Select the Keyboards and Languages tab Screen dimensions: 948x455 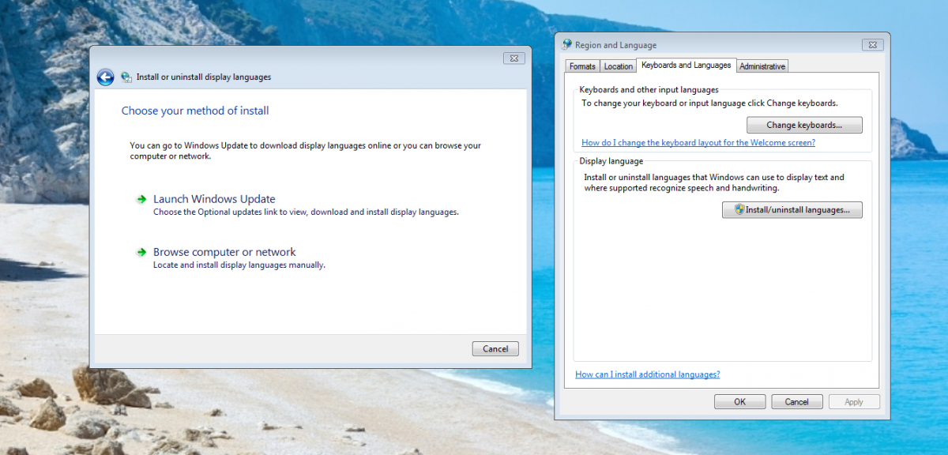pyautogui.click(x=686, y=65)
